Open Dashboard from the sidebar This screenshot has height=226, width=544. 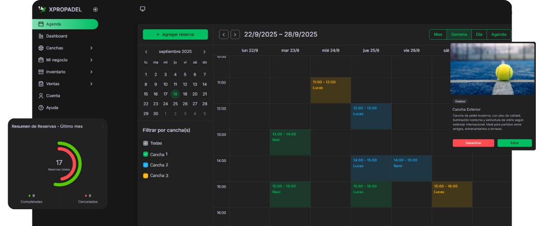pyautogui.click(x=56, y=36)
